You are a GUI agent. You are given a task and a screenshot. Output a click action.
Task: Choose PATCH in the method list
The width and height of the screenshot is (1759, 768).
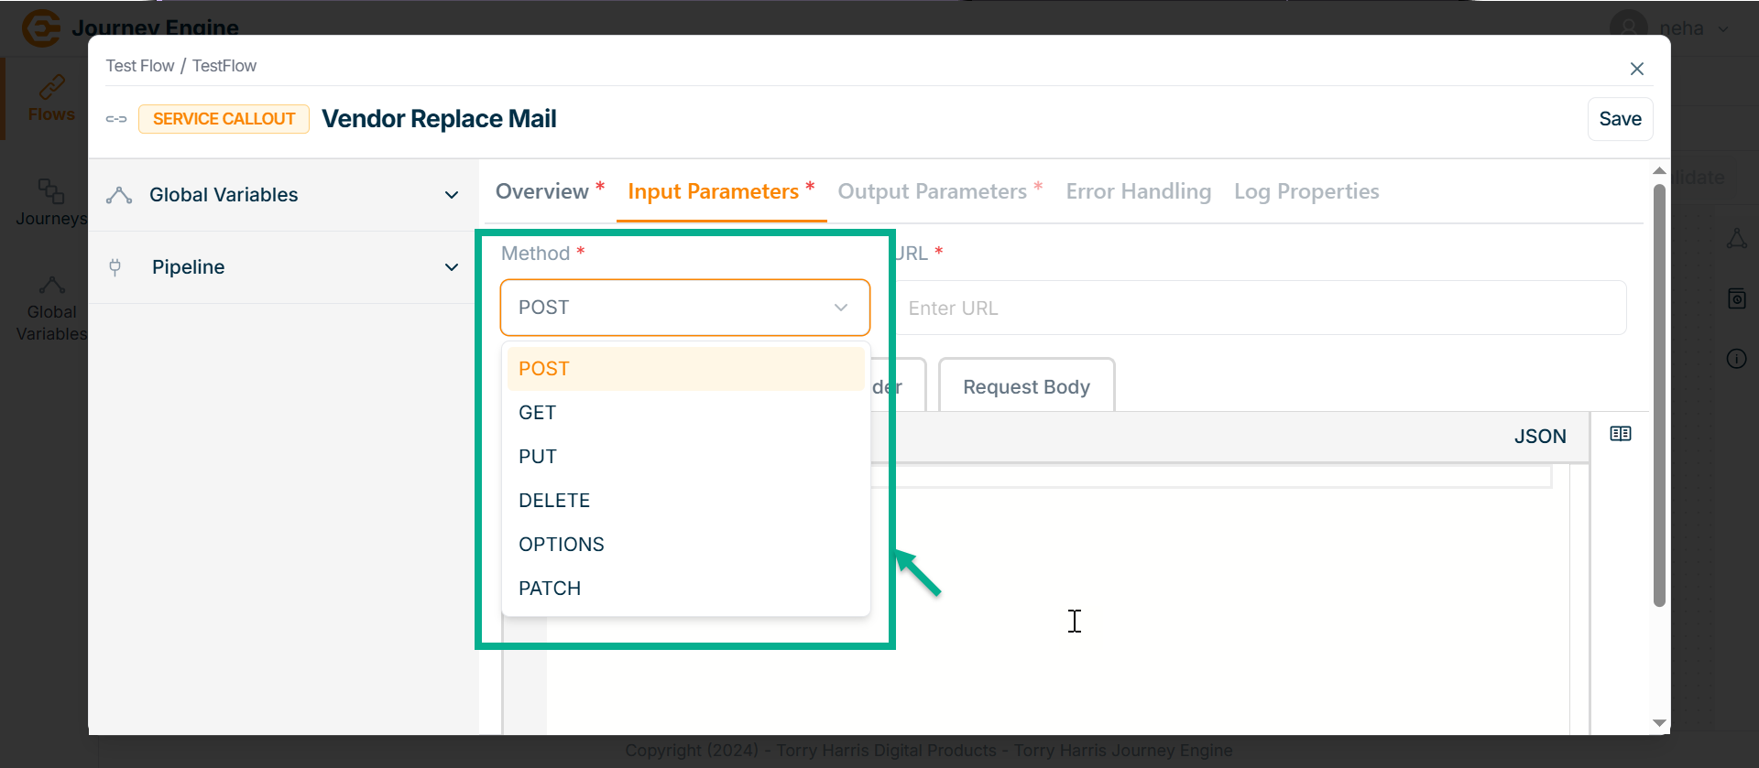550,589
